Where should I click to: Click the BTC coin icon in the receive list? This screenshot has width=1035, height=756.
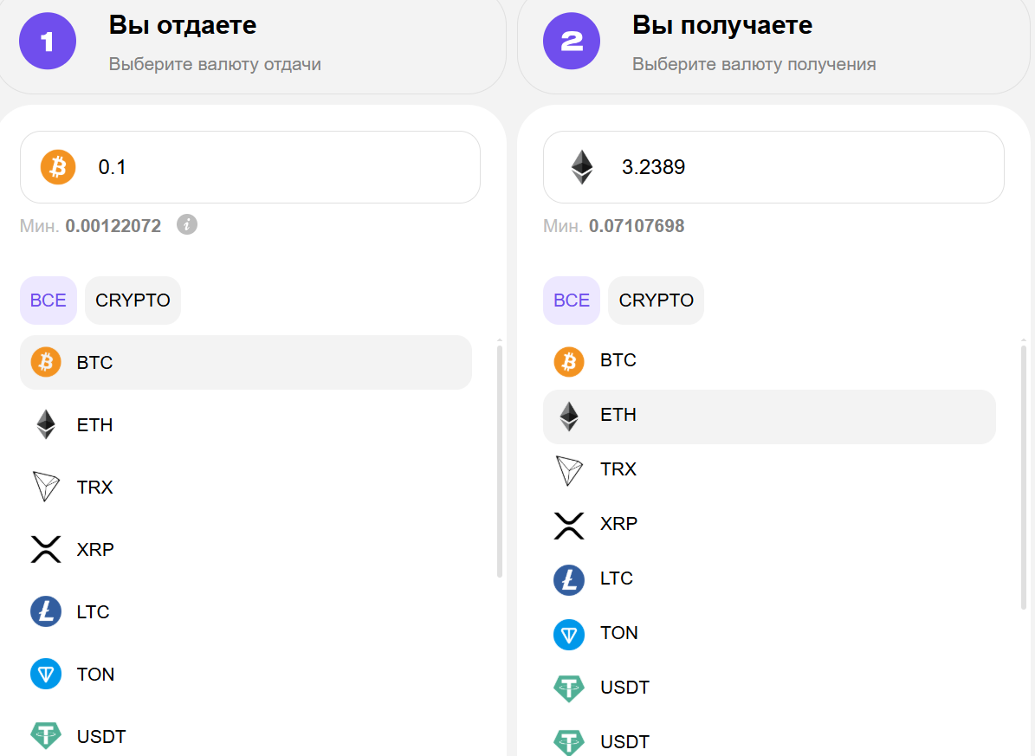click(x=569, y=362)
